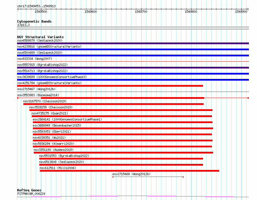Screen dimensions: 257x200
Task: Open variant nsv6589878 (Sedlazeck2020) label
Action: pyautogui.click(x=40, y=40)
